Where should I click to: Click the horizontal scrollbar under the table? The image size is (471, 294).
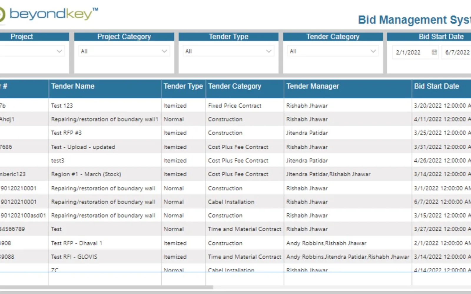click(x=106, y=287)
